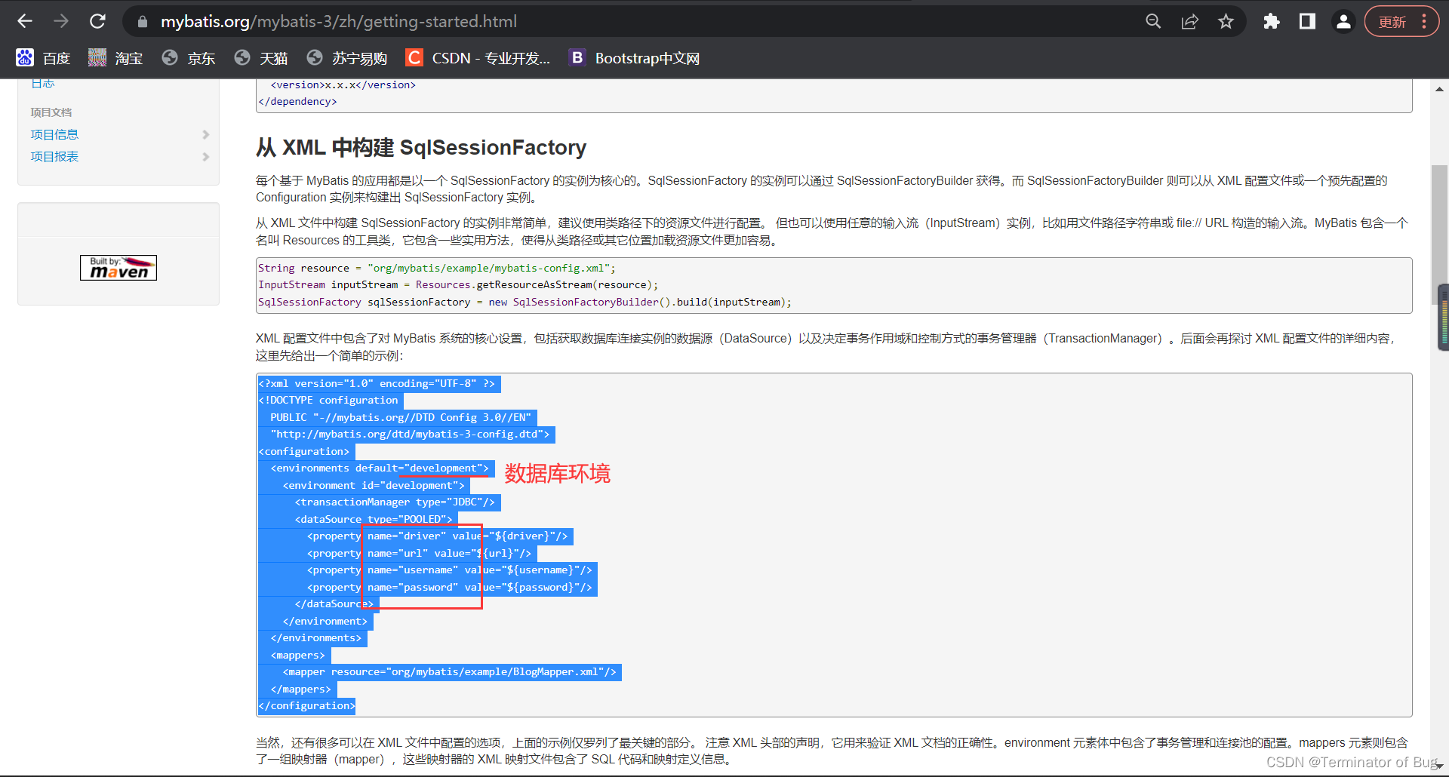
Task: Click the CSDN red C favicon
Action: point(414,57)
